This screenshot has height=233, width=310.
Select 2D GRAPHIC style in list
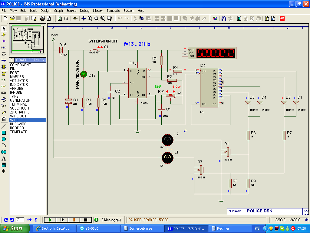(28, 112)
